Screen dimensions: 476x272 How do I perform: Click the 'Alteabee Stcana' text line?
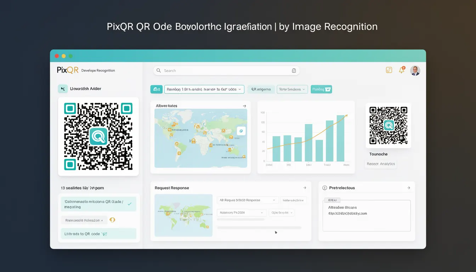(x=342, y=208)
